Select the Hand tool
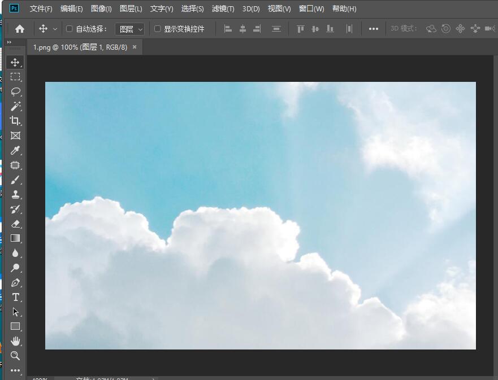498x380 pixels. coord(15,341)
